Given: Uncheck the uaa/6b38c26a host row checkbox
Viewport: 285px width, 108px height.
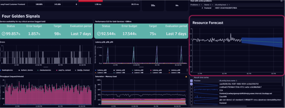Looking at the screenshot, I should tap(191, 84).
